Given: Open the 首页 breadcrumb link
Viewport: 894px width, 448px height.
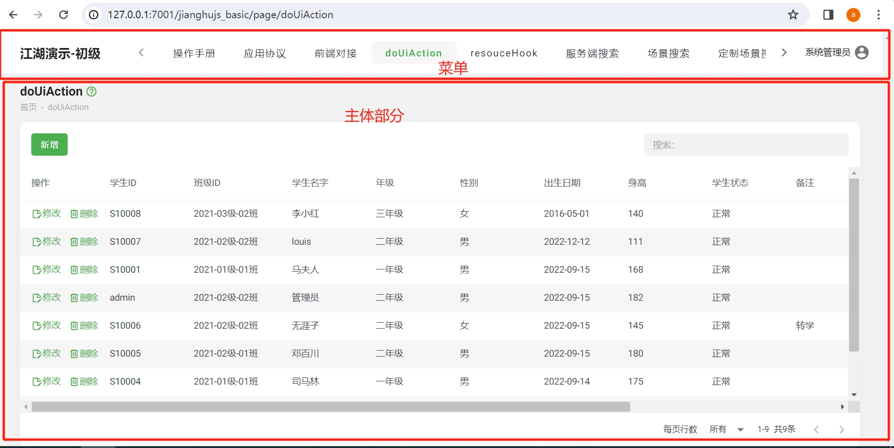Looking at the screenshot, I should point(28,107).
